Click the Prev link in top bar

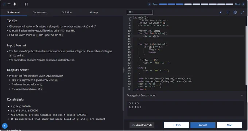coord(155,4)
